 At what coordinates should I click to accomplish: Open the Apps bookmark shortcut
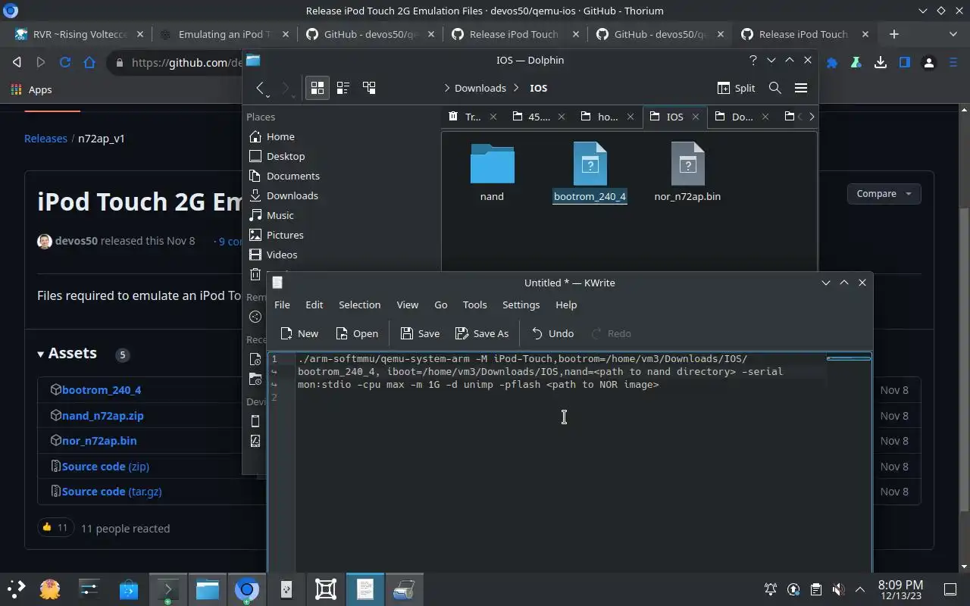(32, 89)
